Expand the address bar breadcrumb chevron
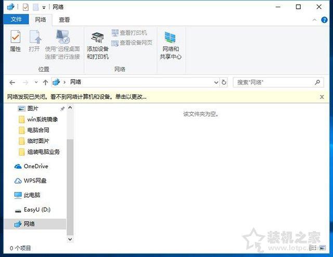Image resolution: width=333 pixels, height=257 pixels. click(65, 82)
